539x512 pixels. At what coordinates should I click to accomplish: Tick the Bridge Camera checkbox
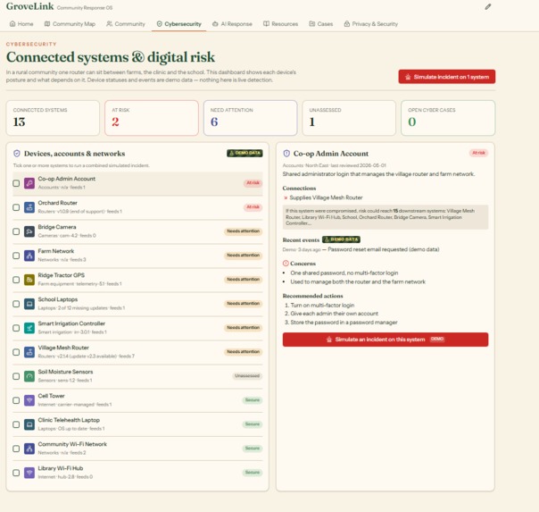coord(16,231)
